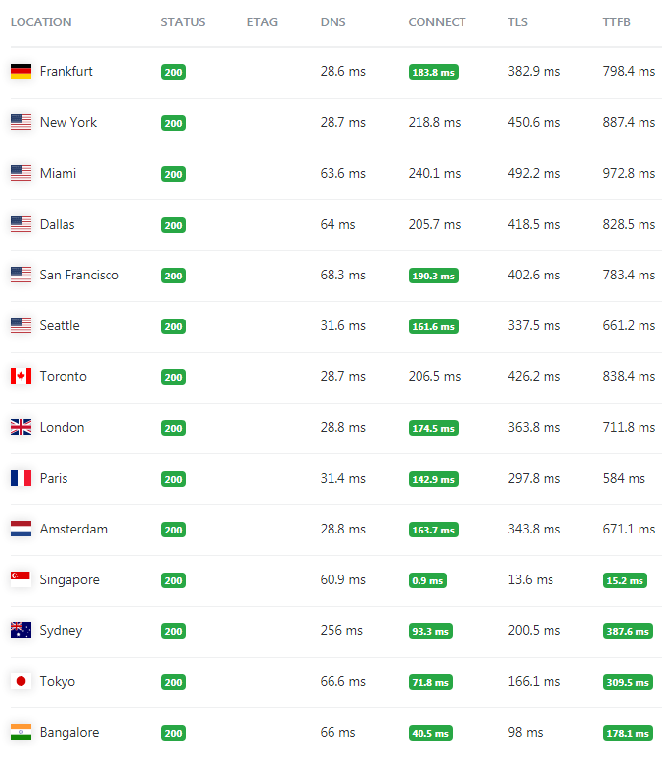Click the Japanese flag icon for Tokyo

(x=21, y=681)
